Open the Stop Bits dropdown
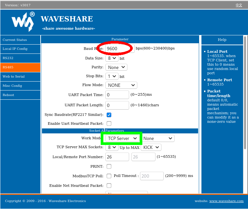 point(112,76)
